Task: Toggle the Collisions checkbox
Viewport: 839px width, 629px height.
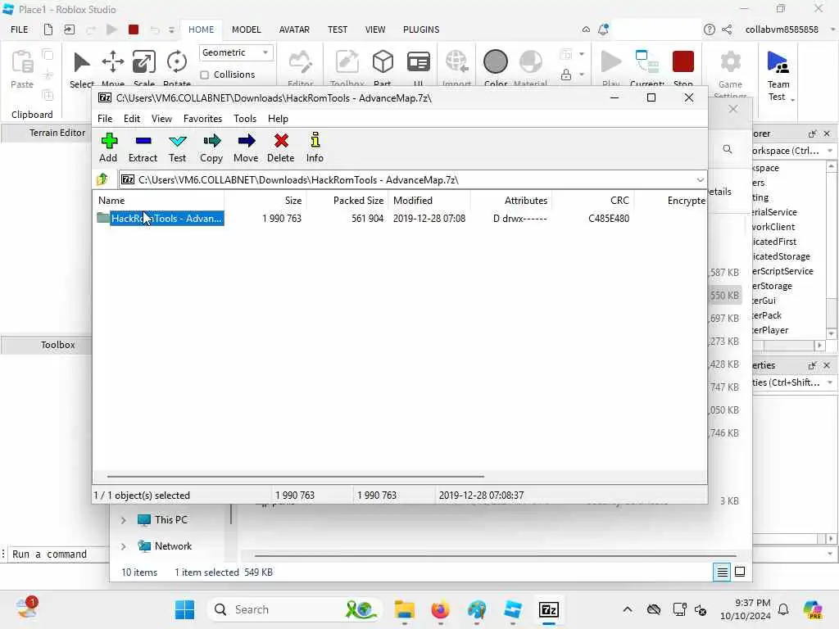Action: (x=204, y=75)
